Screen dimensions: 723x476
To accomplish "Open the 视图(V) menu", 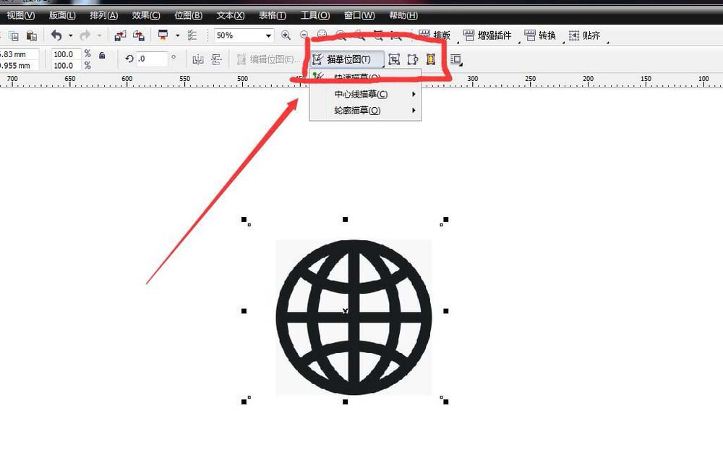I will pyautogui.click(x=21, y=15).
